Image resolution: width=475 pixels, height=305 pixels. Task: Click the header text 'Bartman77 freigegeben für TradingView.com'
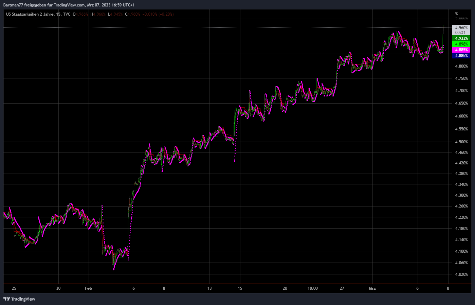pos(44,5)
